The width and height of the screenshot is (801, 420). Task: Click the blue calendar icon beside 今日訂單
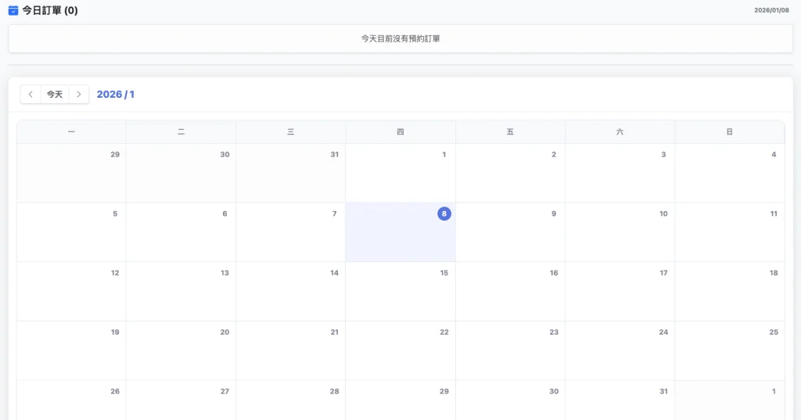coord(13,11)
